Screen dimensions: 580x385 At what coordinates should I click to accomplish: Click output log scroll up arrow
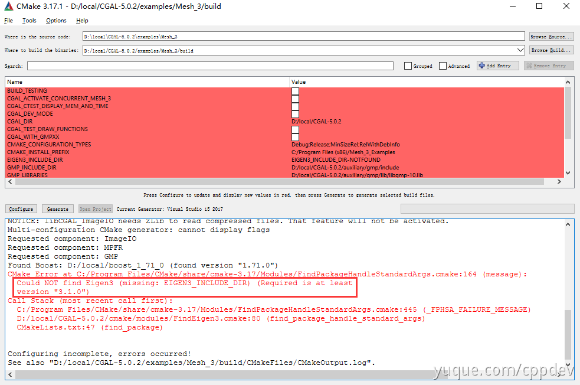[x=568, y=224]
